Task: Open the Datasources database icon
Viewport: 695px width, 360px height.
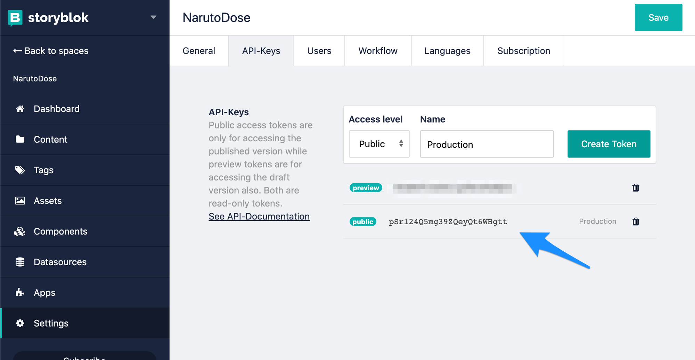Action: click(x=20, y=262)
